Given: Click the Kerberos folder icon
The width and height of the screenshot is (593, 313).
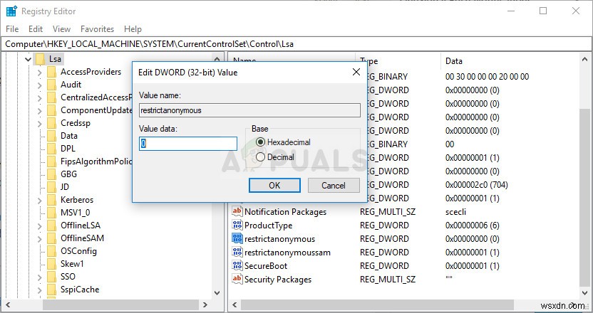Looking at the screenshot, I should [x=52, y=200].
